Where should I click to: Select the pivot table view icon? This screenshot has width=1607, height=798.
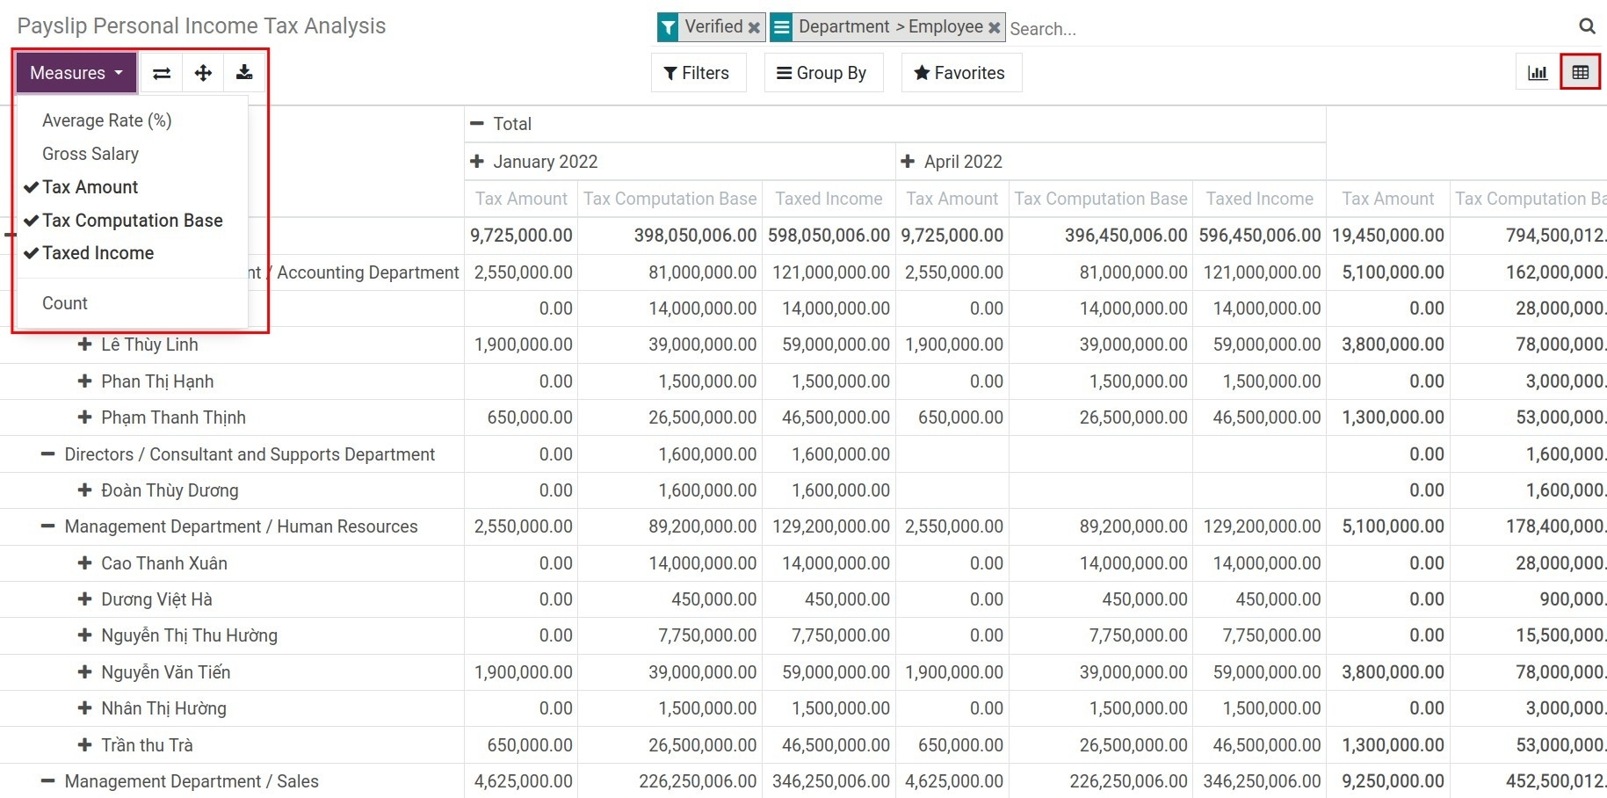[x=1580, y=71]
